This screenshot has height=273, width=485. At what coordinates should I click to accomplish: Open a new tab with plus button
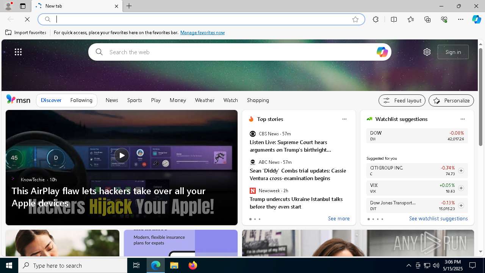129,6
